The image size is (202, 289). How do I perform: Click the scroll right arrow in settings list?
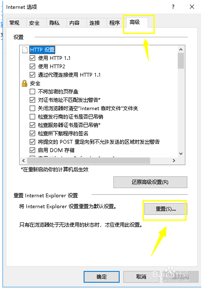[174, 161]
